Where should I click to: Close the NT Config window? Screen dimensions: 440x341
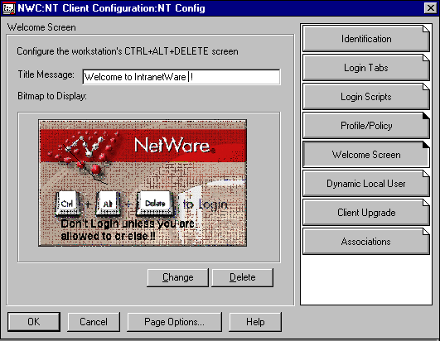[430, 8]
